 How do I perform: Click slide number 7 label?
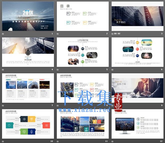[x=52, y=105]
